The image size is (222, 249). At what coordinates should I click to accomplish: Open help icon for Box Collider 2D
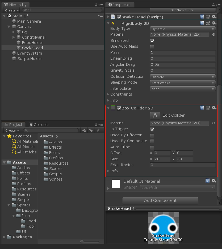(x=202, y=108)
